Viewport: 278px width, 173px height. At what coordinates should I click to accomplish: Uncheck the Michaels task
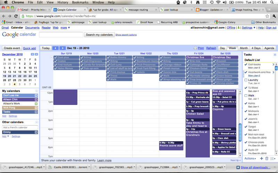click(246, 111)
